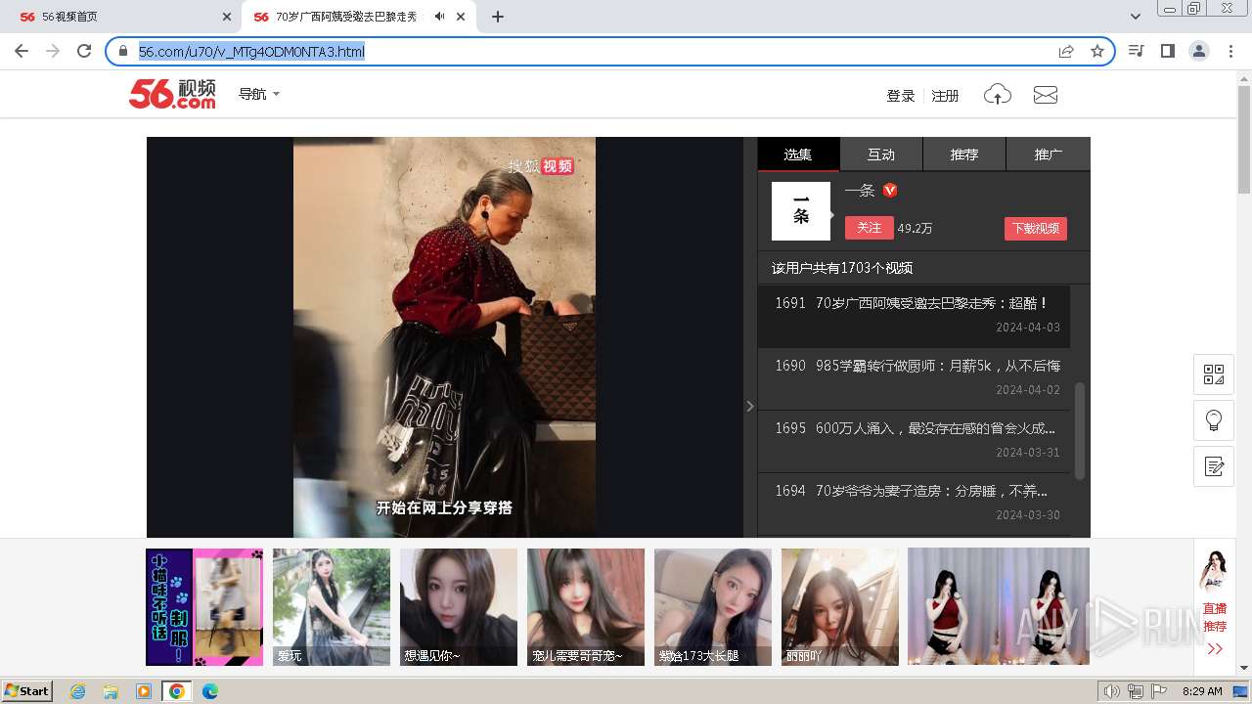Viewport: 1252px width, 704px height.
Task: Switch to the 推广 tab
Action: (1049, 154)
